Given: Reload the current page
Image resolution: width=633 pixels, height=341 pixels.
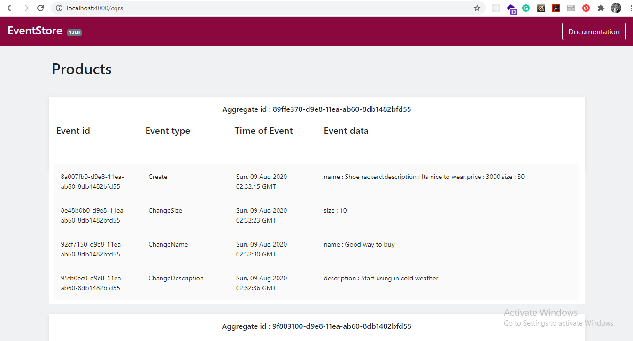Looking at the screenshot, I should [40, 8].
